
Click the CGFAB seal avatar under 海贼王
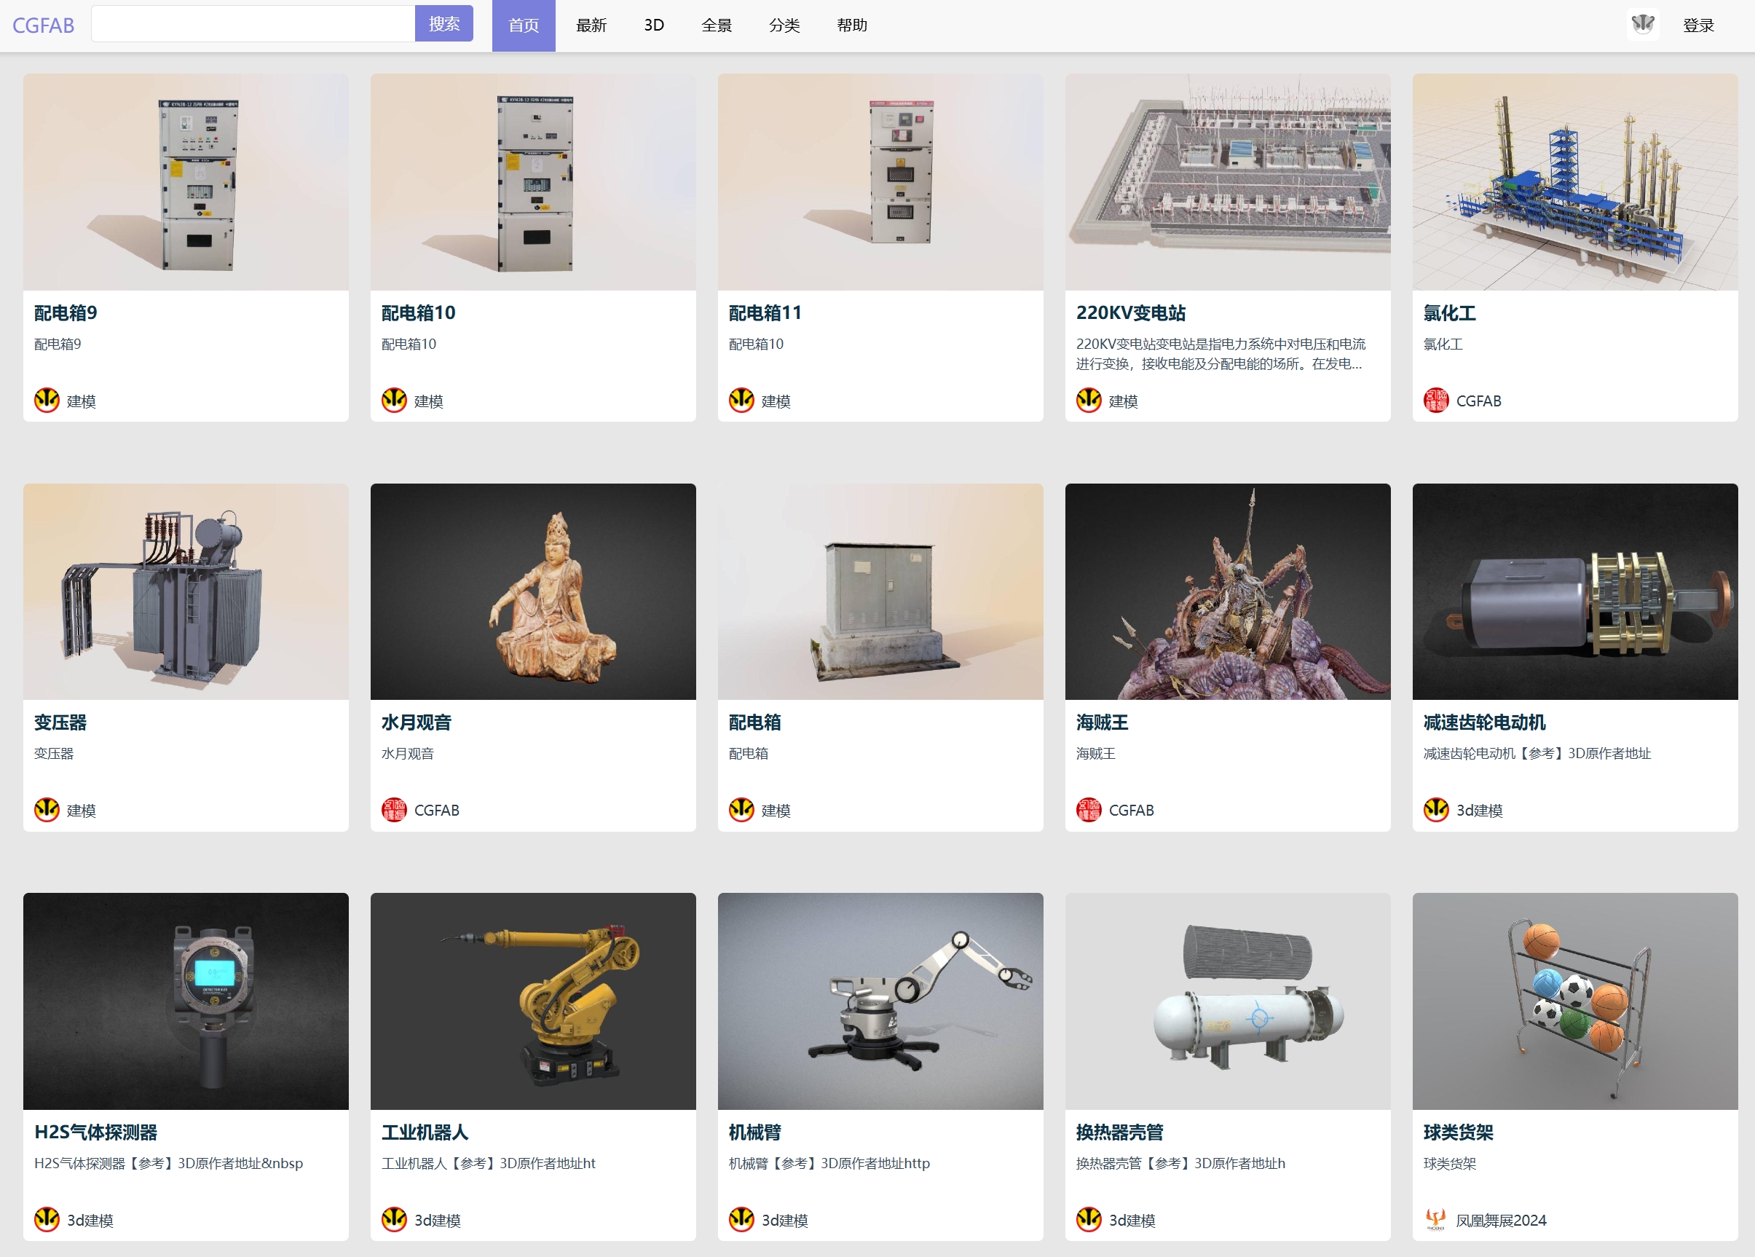1089,810
